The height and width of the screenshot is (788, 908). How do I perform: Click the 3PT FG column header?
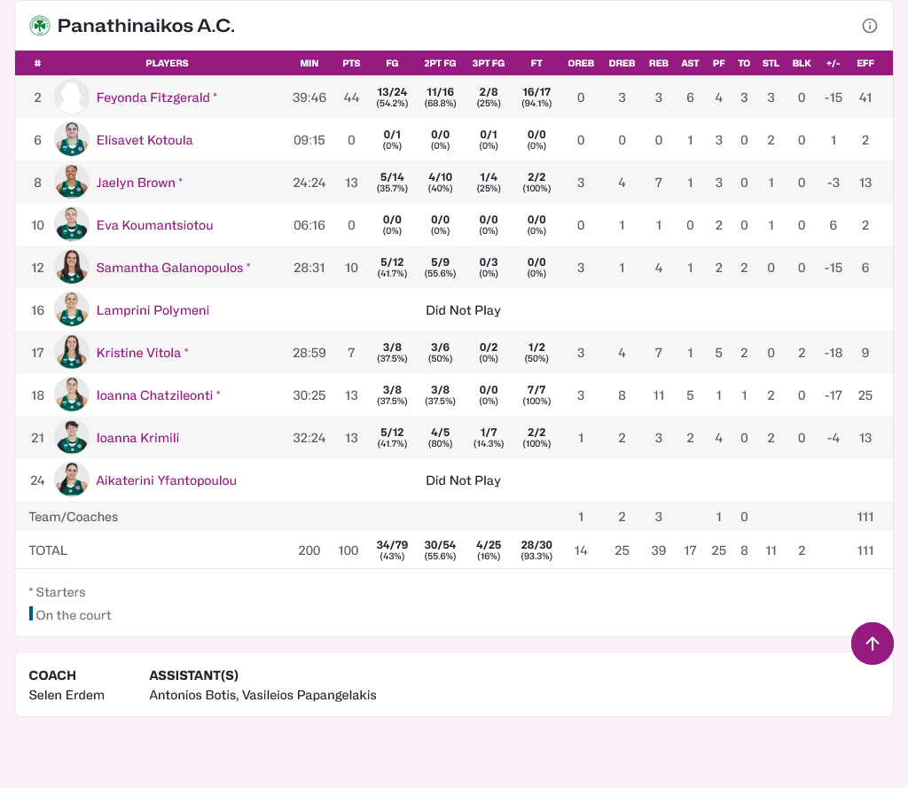(489, 64)
